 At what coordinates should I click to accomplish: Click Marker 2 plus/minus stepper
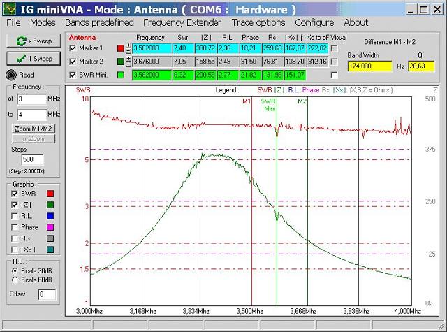[129, 61]
